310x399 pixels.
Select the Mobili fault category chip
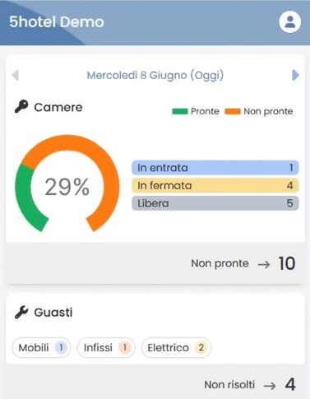point(41,348)
